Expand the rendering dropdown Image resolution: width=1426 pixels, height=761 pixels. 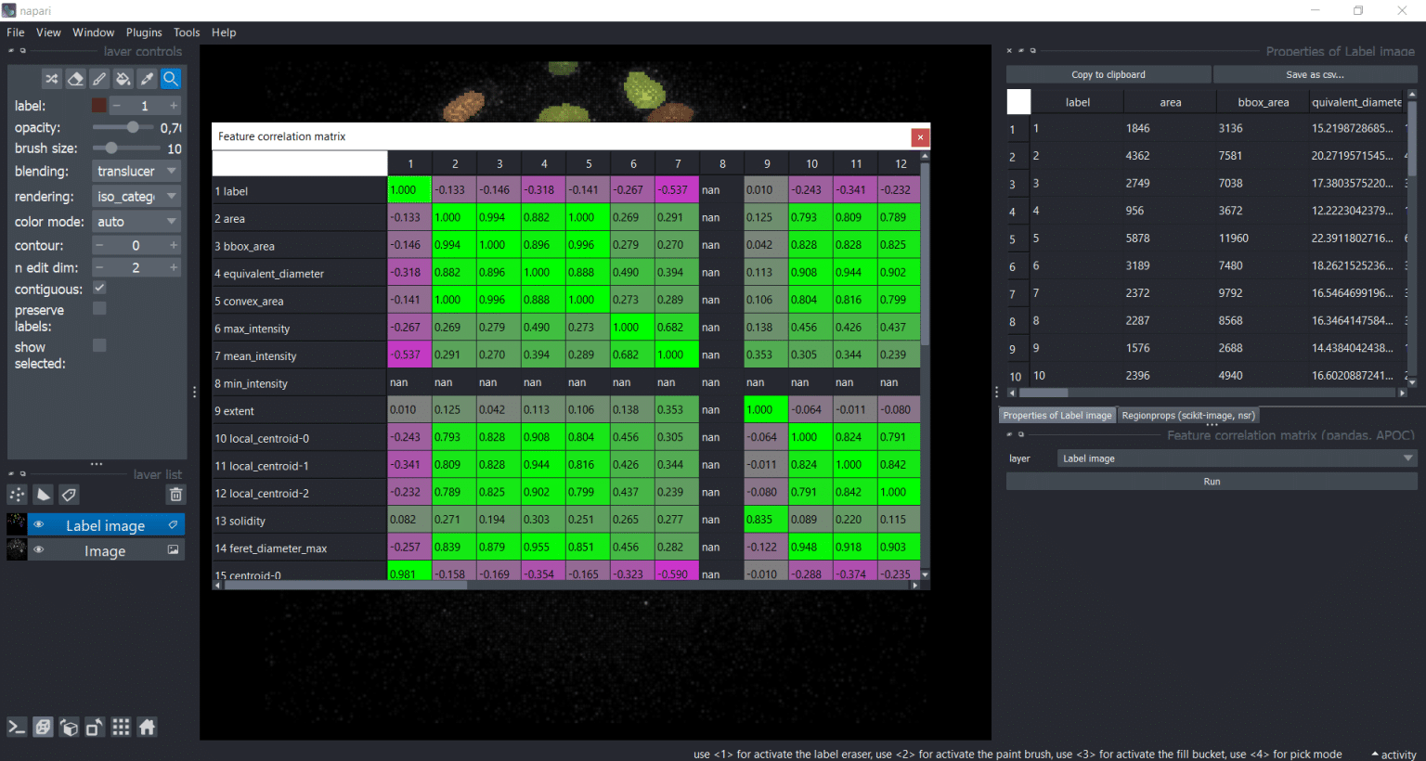(x=136, y=197)
